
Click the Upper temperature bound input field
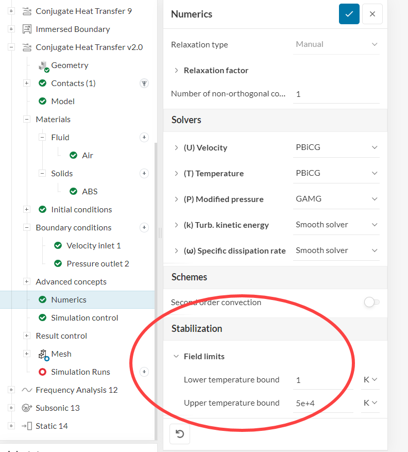(x=322, y=403)
